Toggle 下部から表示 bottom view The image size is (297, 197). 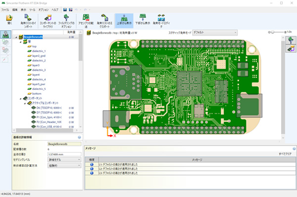143,19
